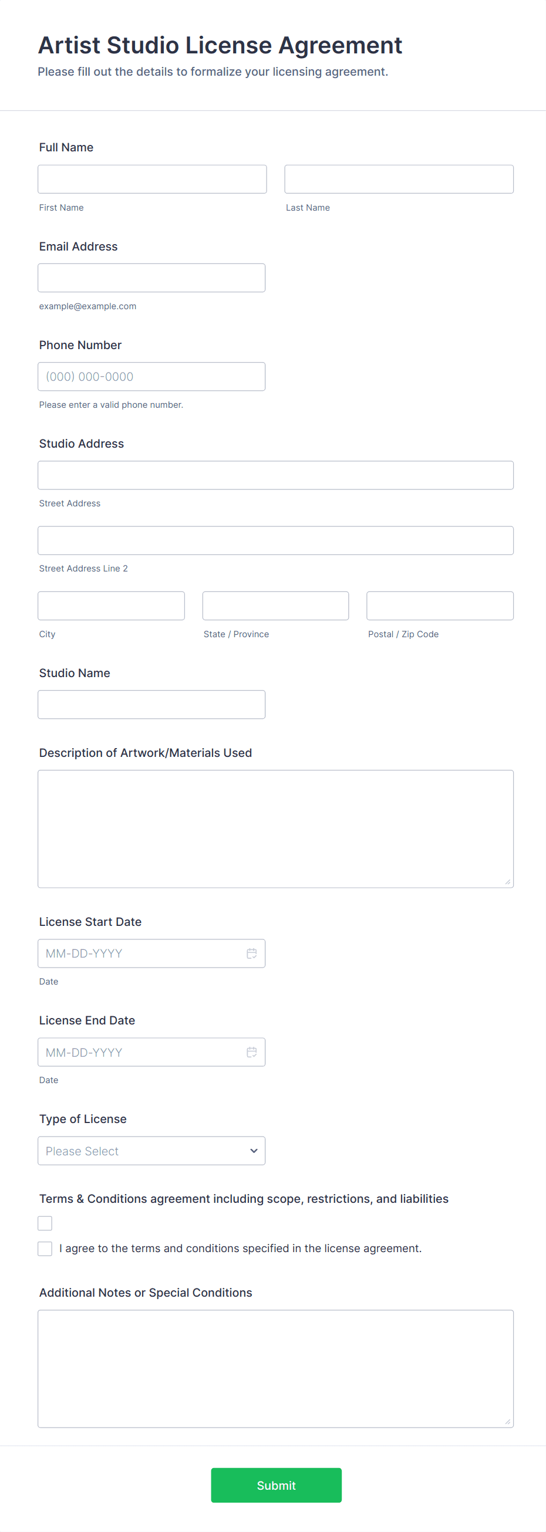
Task: Tick the empty checkbox above the agreement text
Action: coord(45,1223)
